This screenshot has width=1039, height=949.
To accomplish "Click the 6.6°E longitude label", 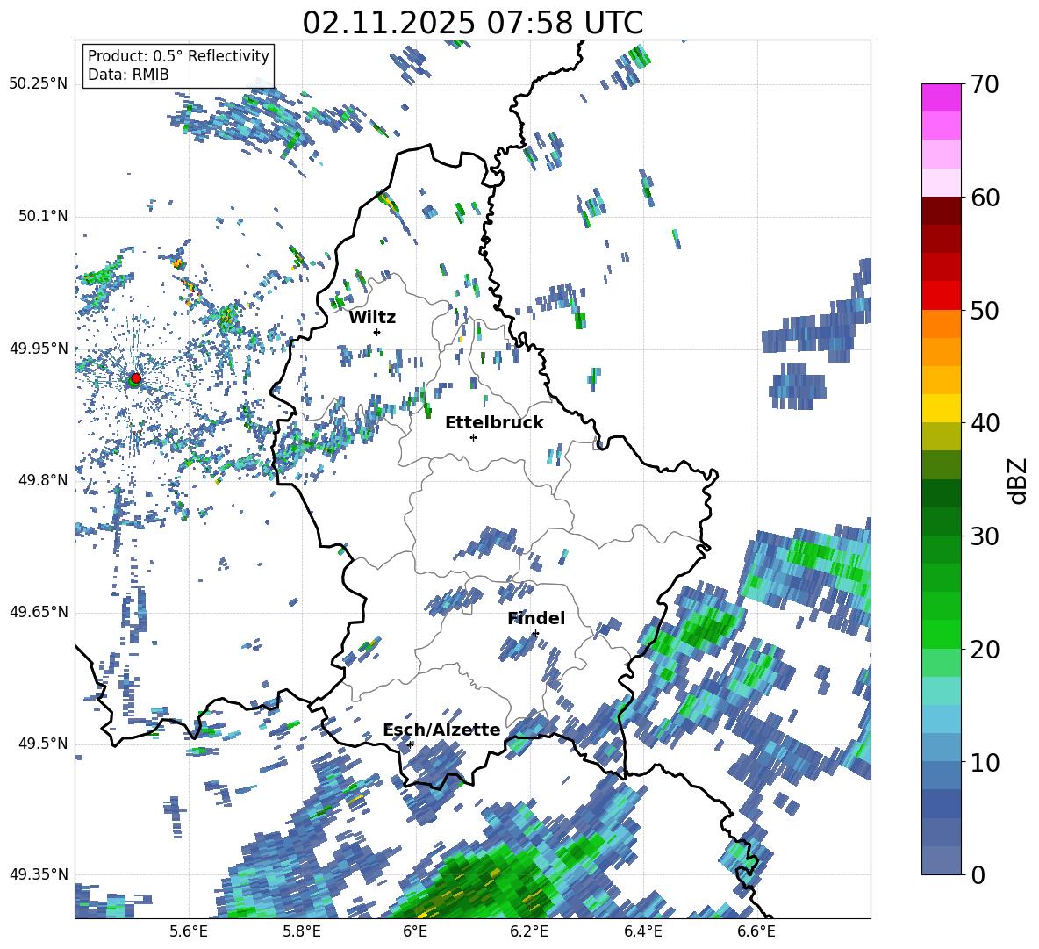I will tap(756, 931).
